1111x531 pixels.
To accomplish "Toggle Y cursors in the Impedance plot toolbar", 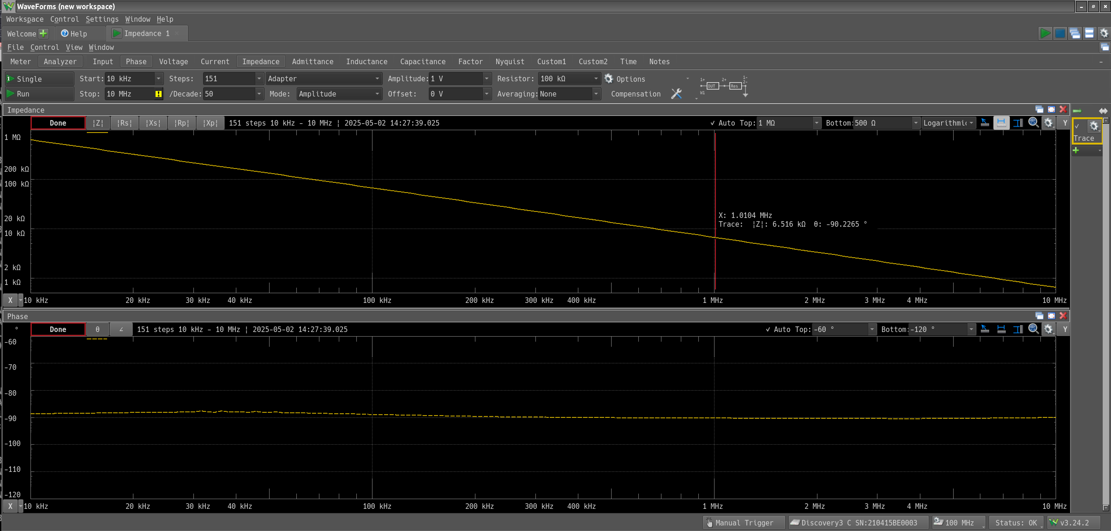I will 1017,123.
